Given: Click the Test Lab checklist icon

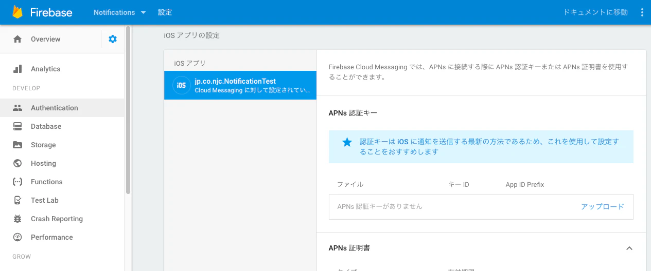Looking at the screenshot, I should (x=17, y=200).
